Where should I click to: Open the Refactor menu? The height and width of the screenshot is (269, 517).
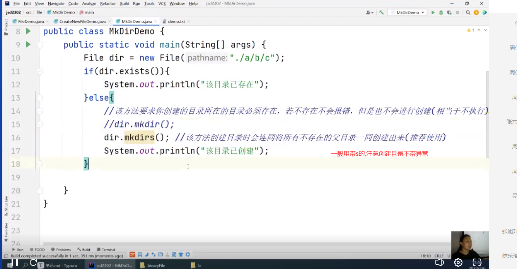click(107, 3)
